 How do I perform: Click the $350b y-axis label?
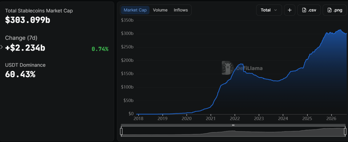point(127,20)
